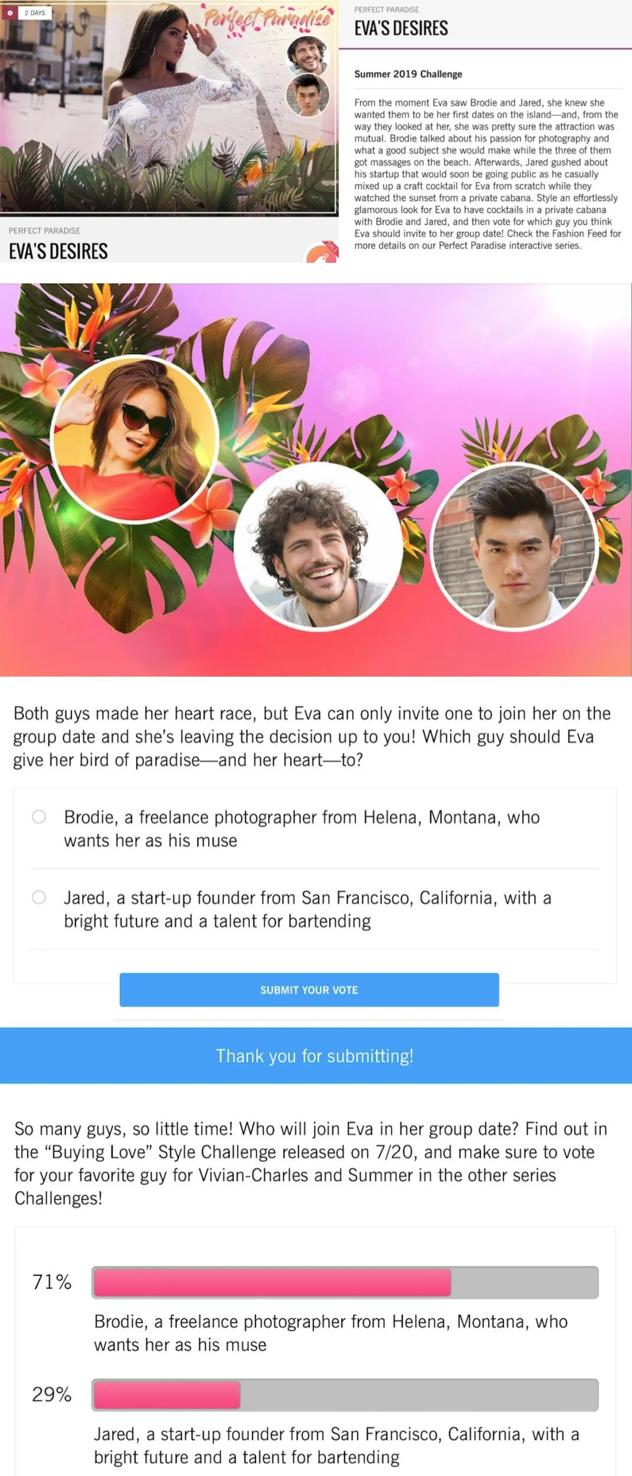Image resolution: width=632 pixels, height=1476 pixels.
Task: Tap the orange SALE badge icon
Action: (322, 253)
